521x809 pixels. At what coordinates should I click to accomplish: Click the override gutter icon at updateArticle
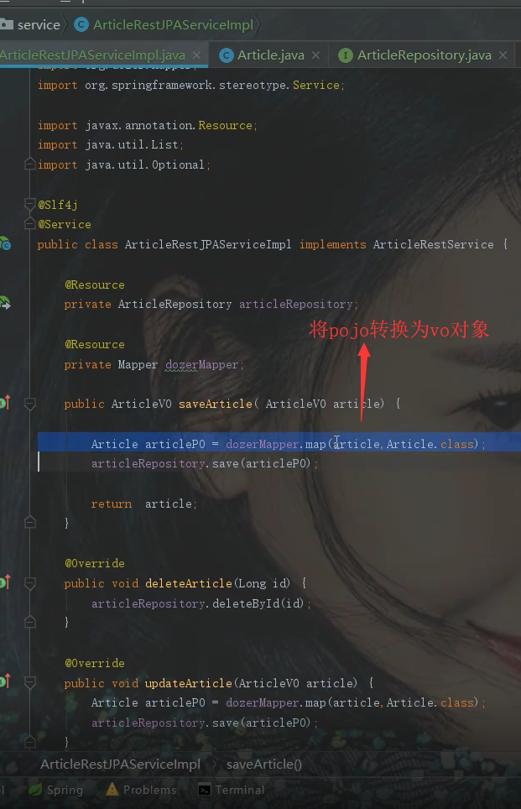click(x=5, y=681)
